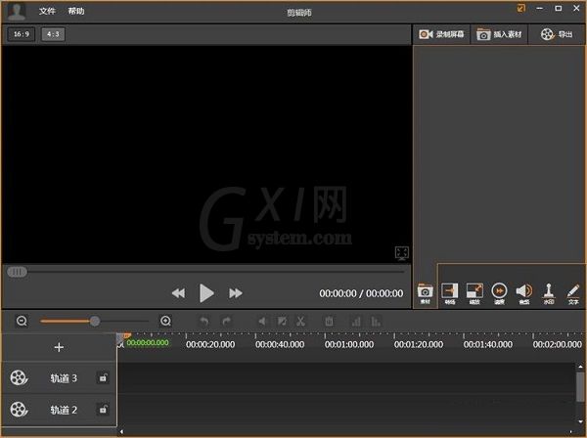Click the trash delete icon
Image resolution: width=587 pixels, height=438 pixels.
tap(329, 322)
